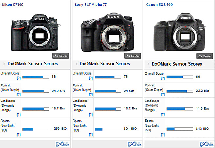Click Nikon overall score value 83
The height and width of the screenshot is (148, 215).
coord(54,77)
